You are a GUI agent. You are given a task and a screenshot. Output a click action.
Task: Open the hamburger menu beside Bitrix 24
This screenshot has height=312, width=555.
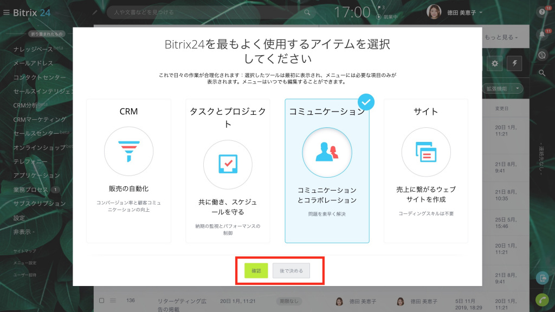pyautogui.click(x=6, y=12)
